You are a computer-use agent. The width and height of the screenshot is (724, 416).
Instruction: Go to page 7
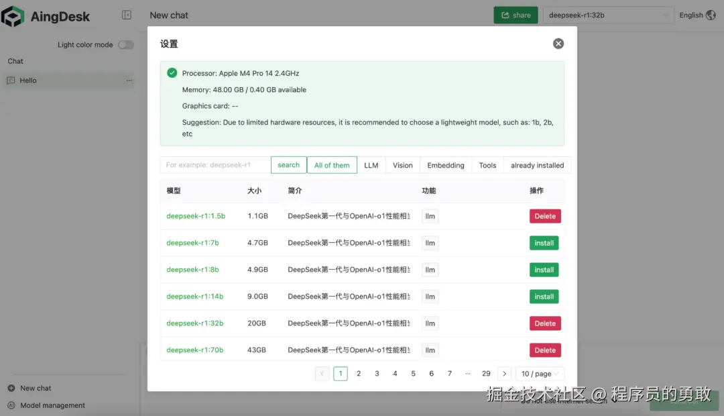point(450,374)
